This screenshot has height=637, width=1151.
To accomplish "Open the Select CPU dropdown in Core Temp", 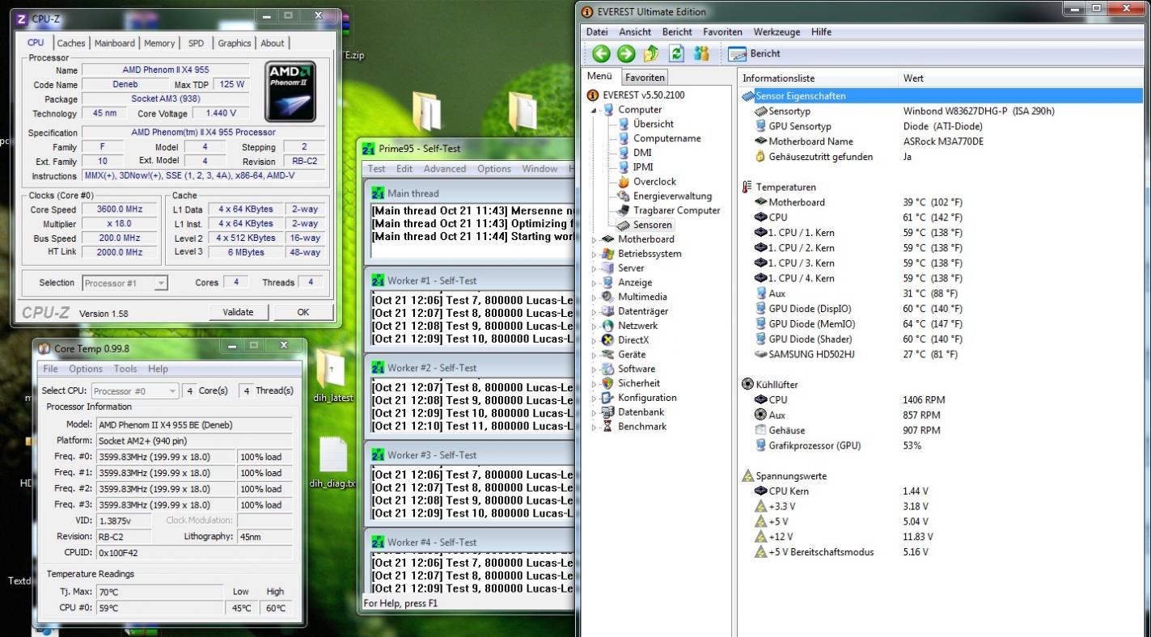I will 134,390.
